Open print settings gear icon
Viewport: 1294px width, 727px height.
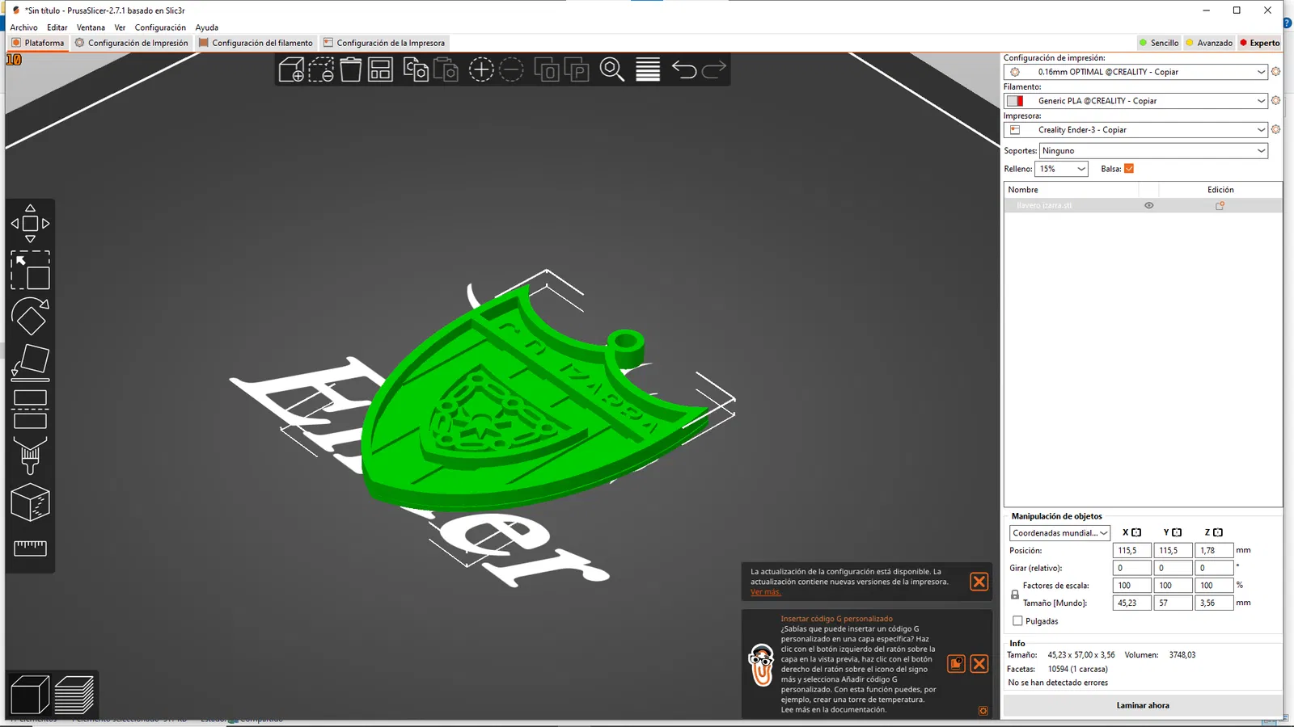1275,72
